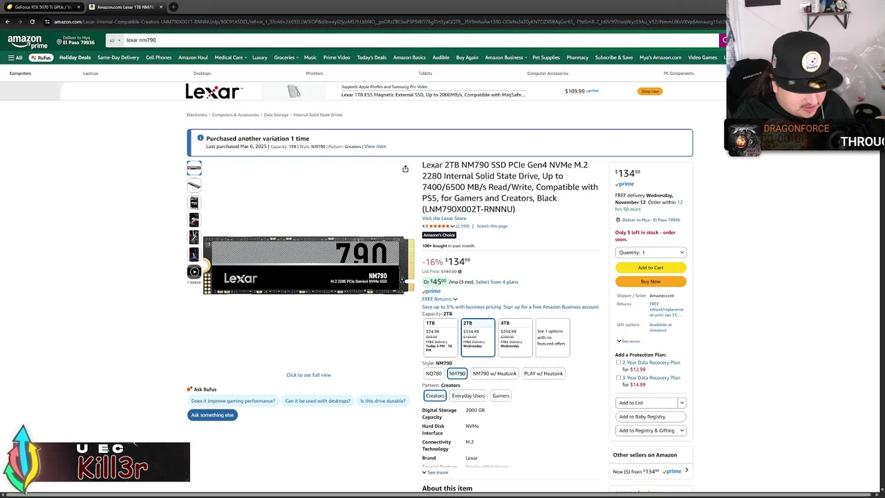Select NM790 w/ Heatsink style

point(494,373)
